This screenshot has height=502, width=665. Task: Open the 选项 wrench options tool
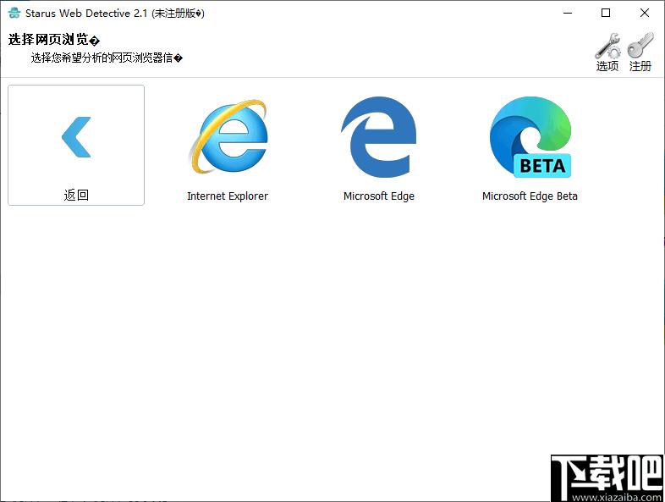click(x=607, y=52)
